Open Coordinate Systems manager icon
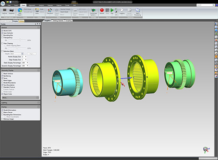The image size is (218, 160). point(93,12)
